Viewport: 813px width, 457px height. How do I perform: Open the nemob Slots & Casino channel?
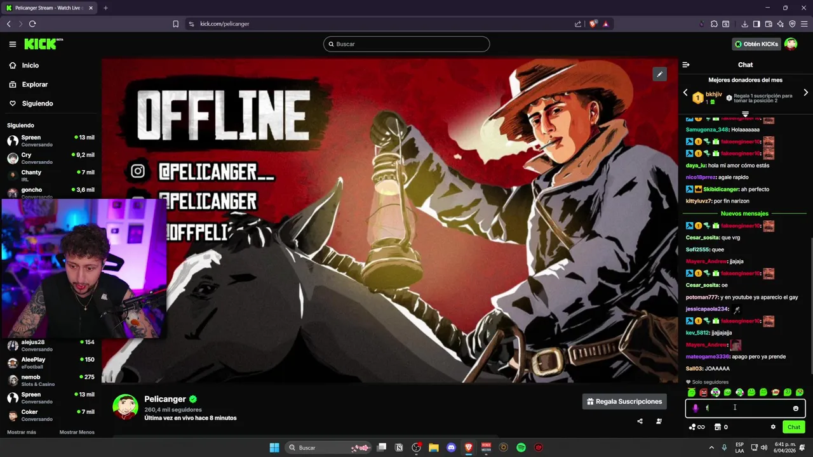pyautogui.click(x=51, y=380)
